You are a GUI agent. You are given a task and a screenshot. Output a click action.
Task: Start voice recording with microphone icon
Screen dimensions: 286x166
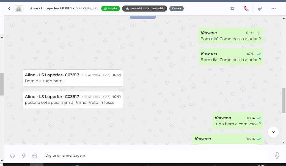[x=277, y=155]
